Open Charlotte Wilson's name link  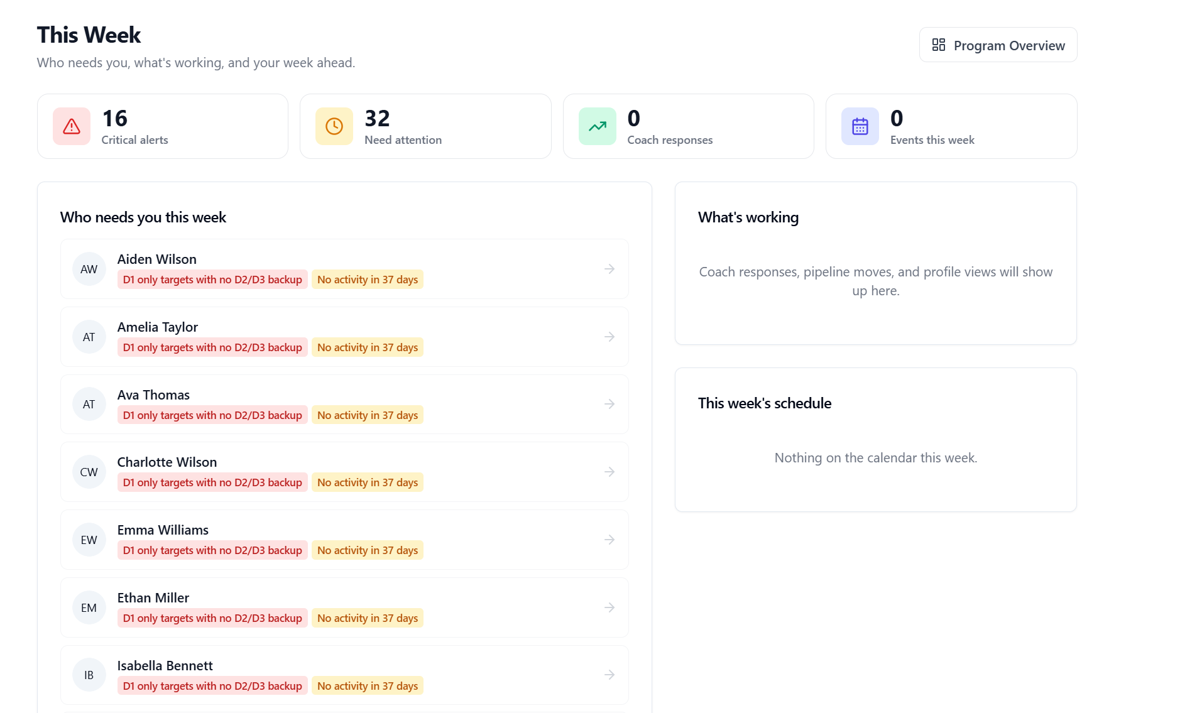tap(167, 462)
